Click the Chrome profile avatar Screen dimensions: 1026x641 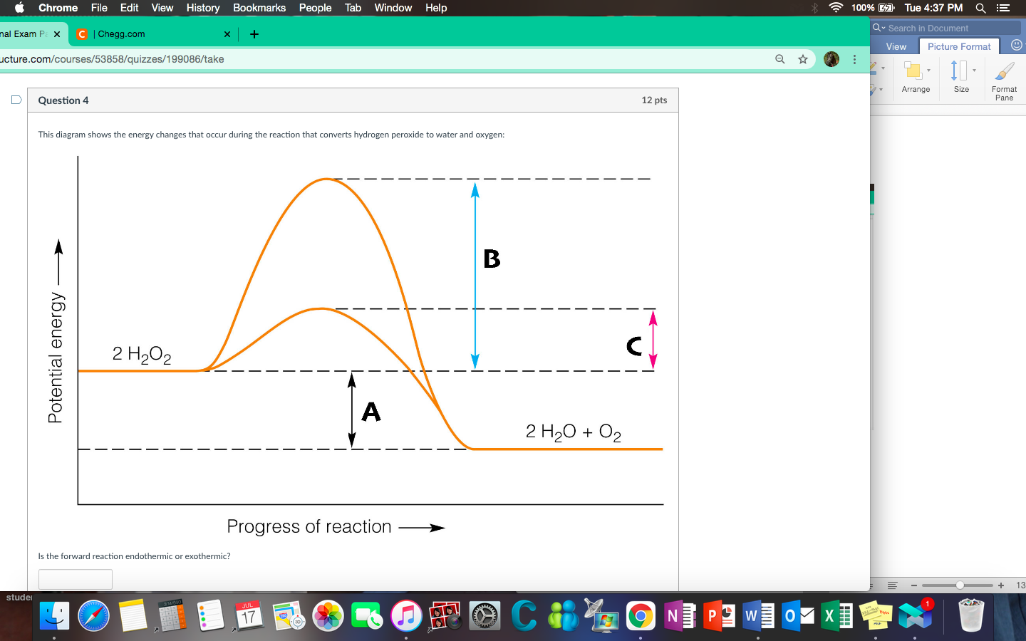(x=831, y=60)
